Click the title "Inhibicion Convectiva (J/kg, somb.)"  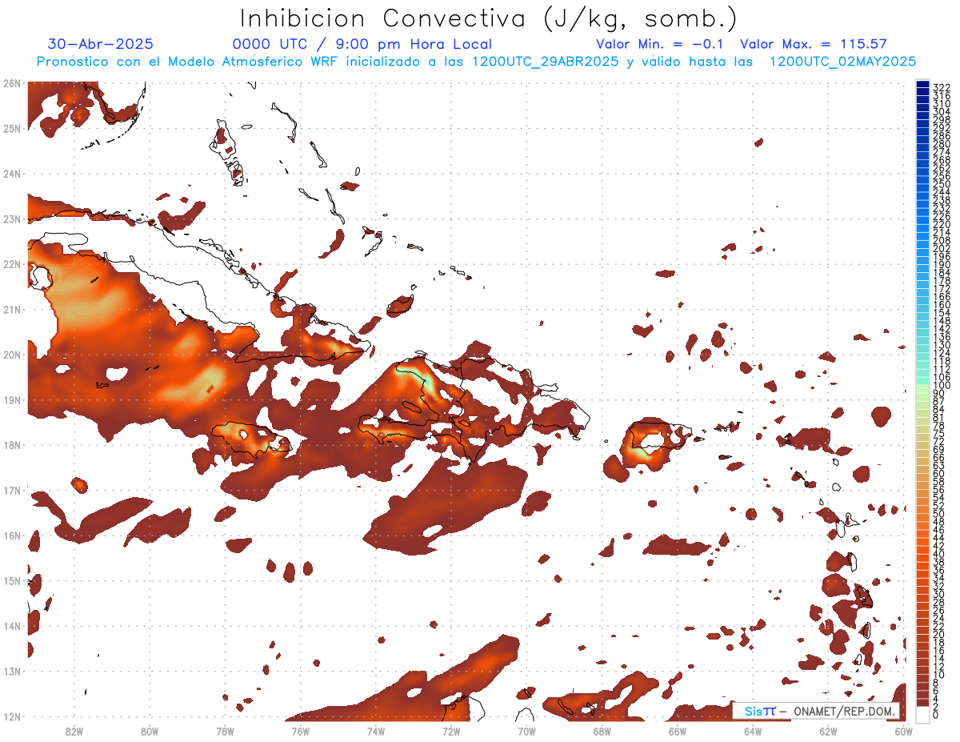[489, 18]
